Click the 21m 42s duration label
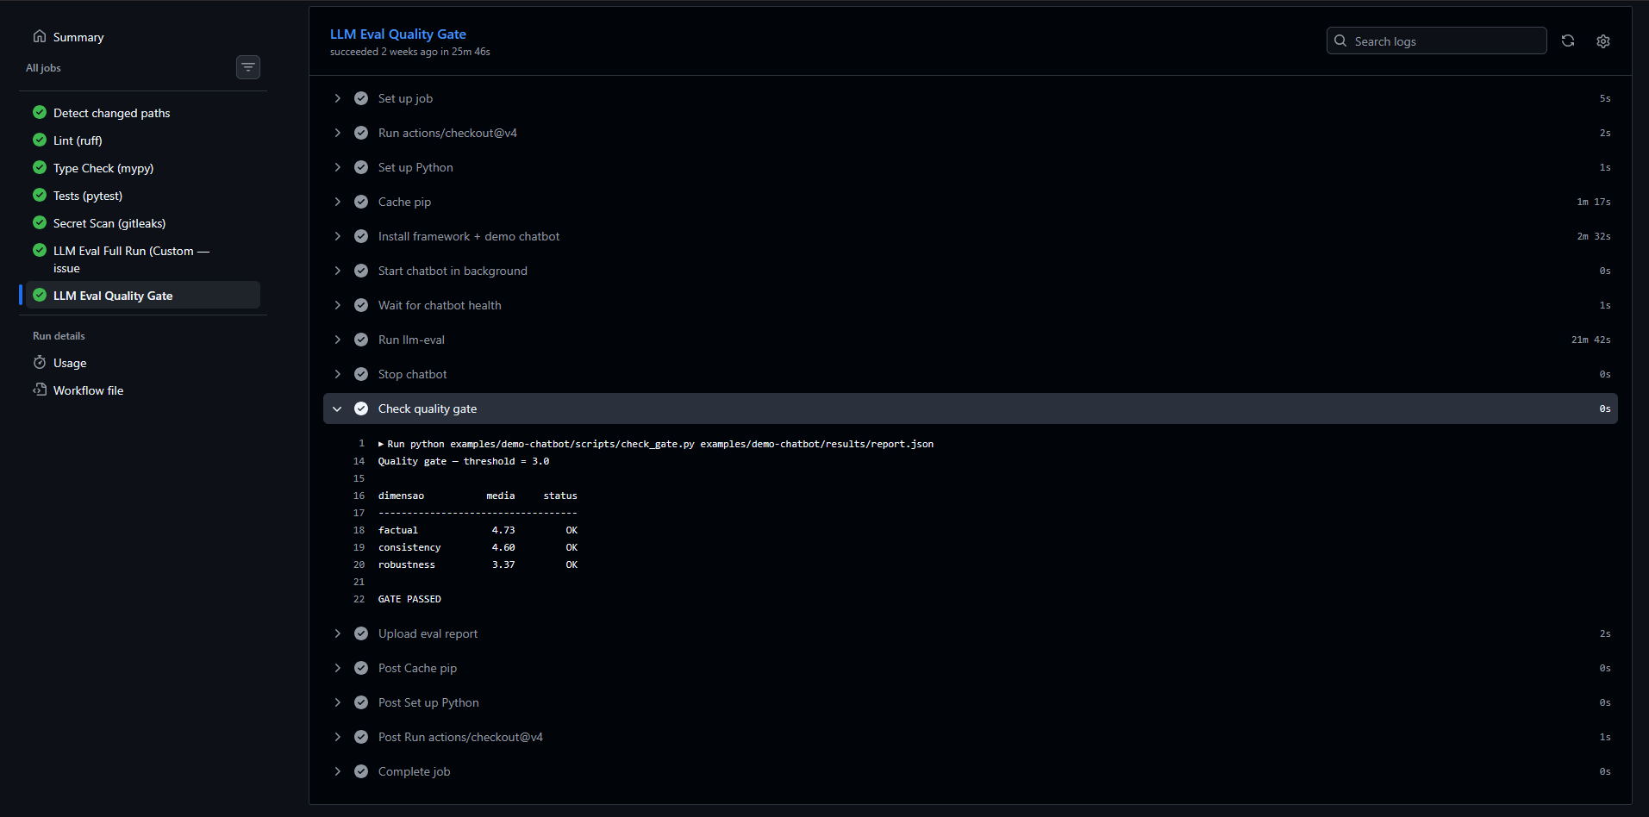 click(x=1590, y=340)
